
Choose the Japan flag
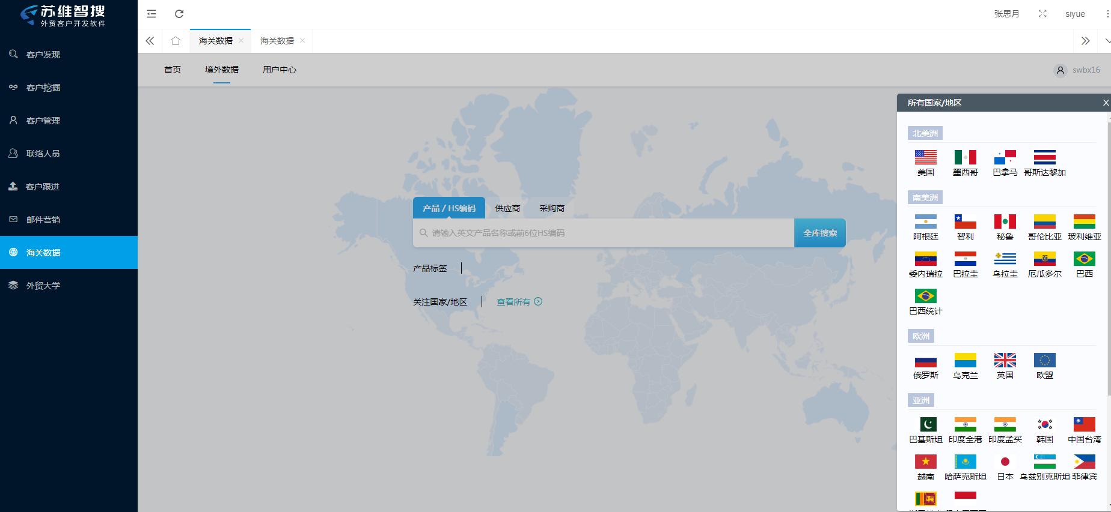click(x=1005, y=462)
